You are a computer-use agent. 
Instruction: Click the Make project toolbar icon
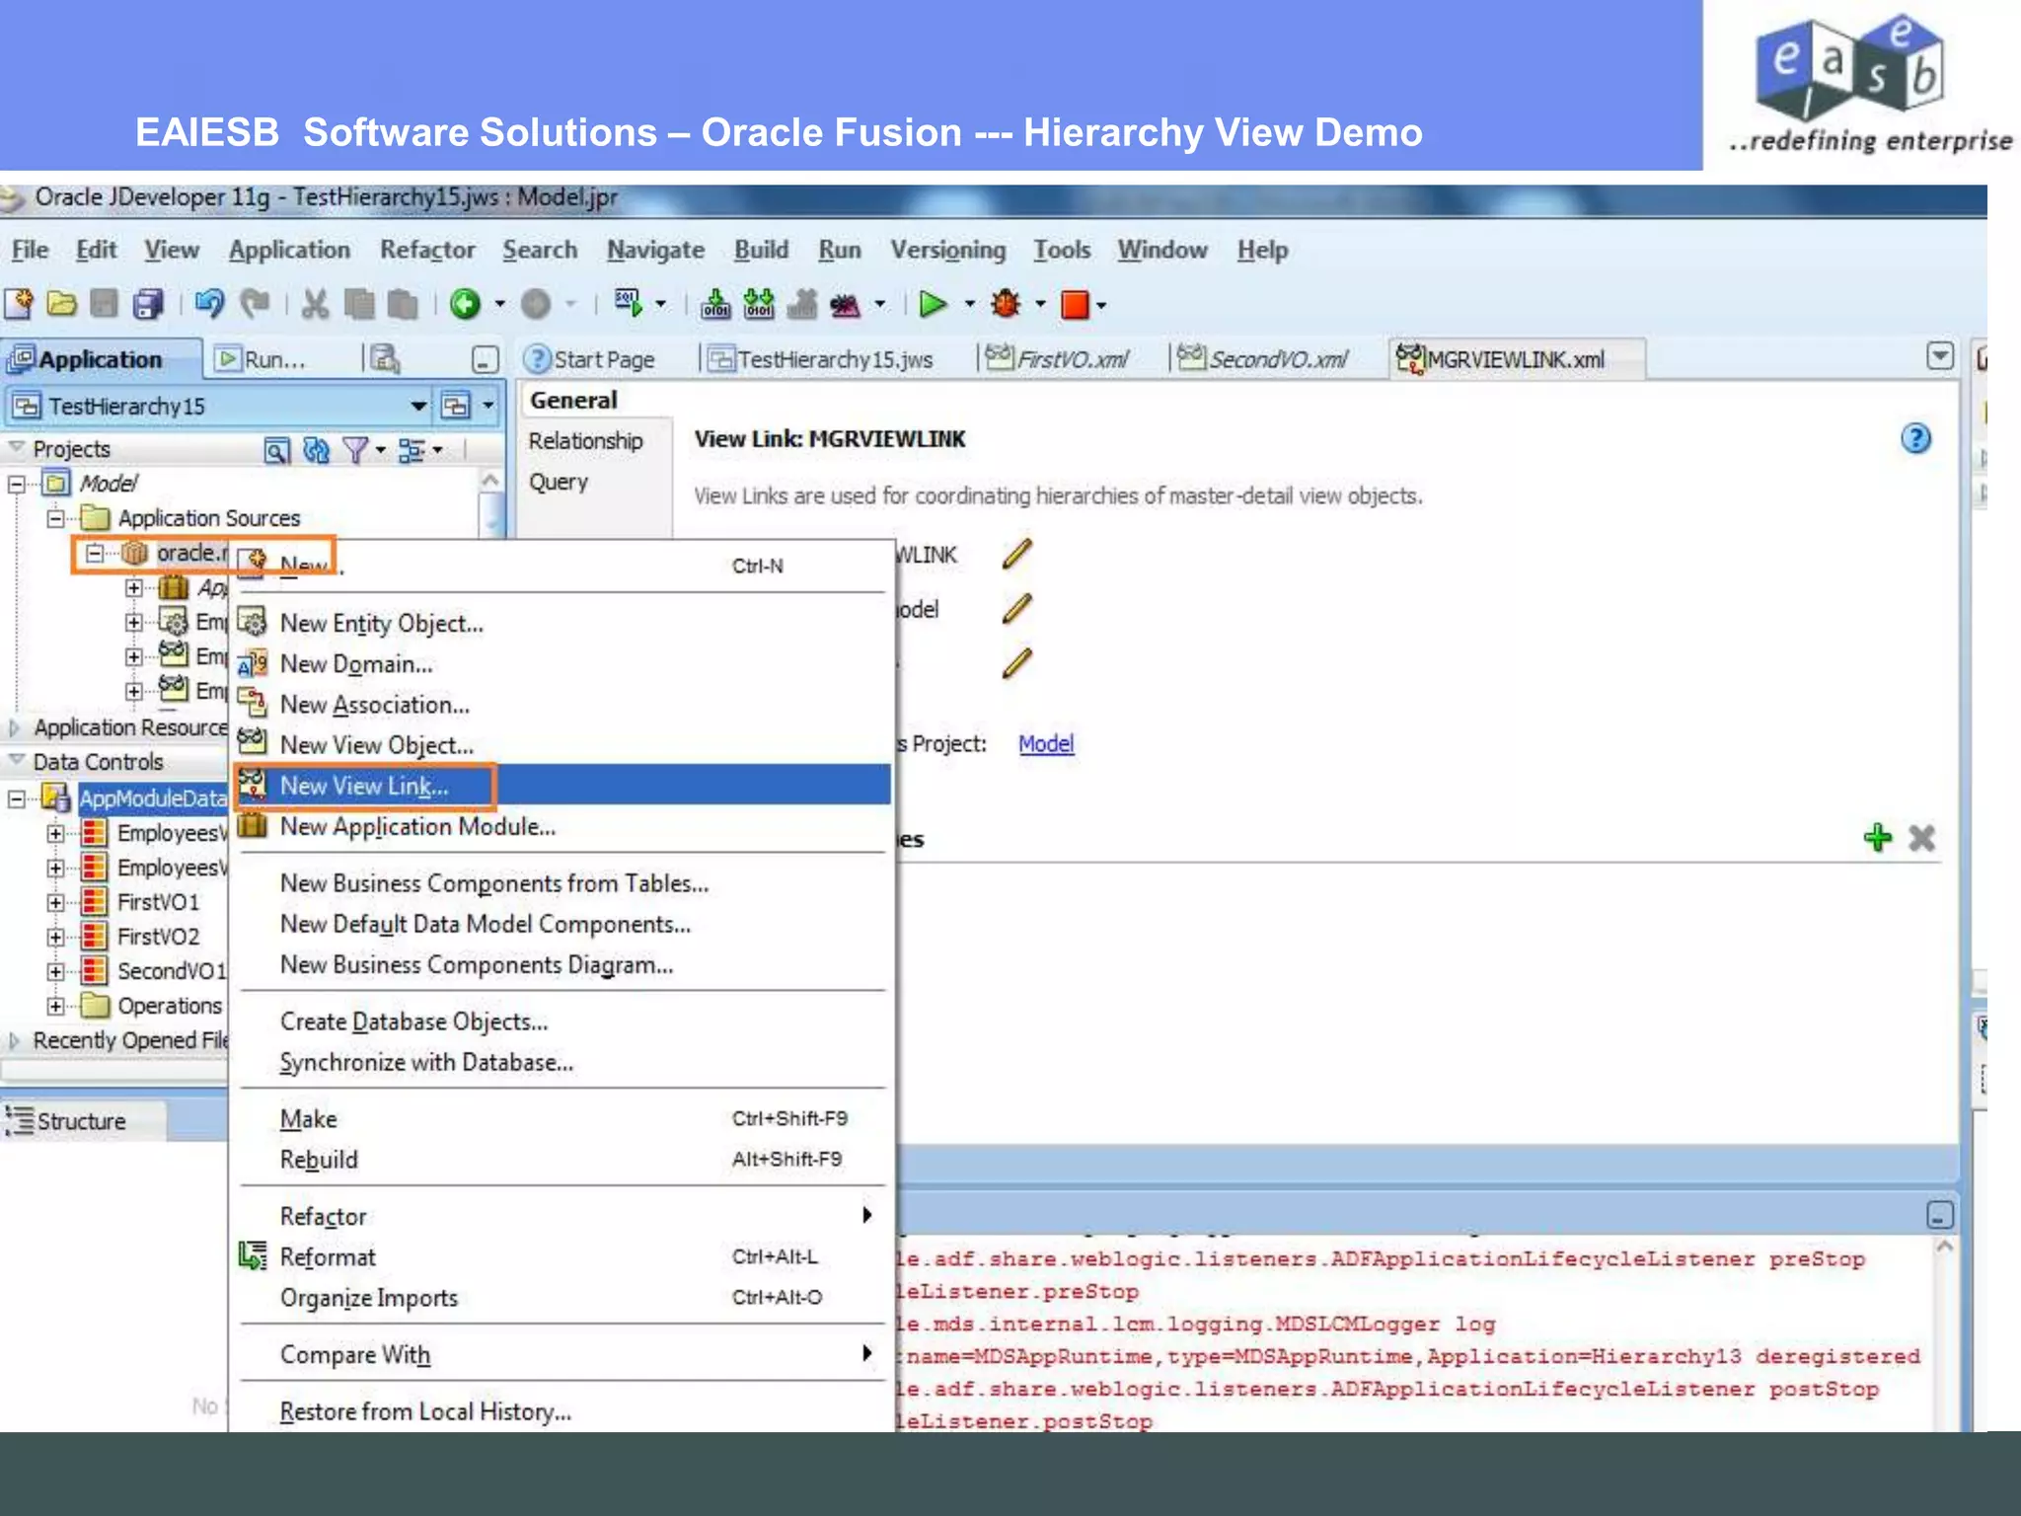[715, 304]
